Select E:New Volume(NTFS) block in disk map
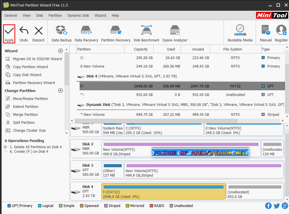 (x=244, y=130)
